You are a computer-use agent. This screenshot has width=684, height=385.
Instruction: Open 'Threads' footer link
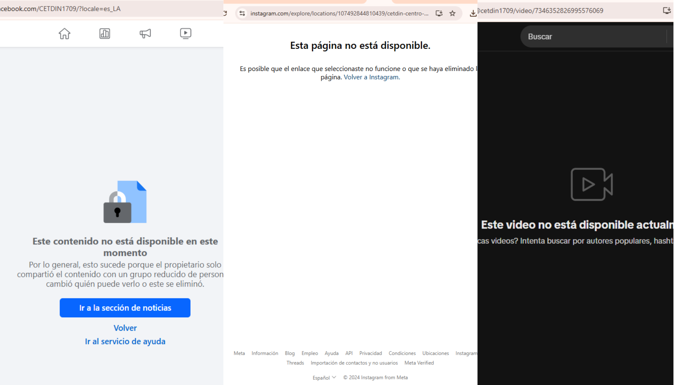pyautogui.click(x=295, y=363)
